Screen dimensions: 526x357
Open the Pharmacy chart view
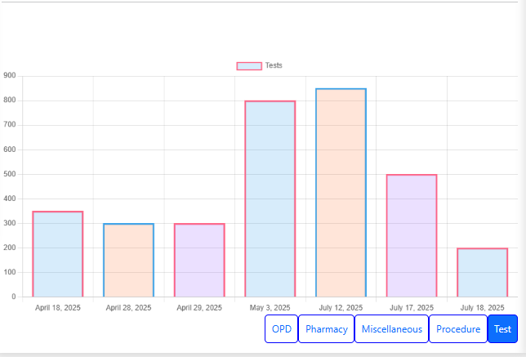point(326,329)
